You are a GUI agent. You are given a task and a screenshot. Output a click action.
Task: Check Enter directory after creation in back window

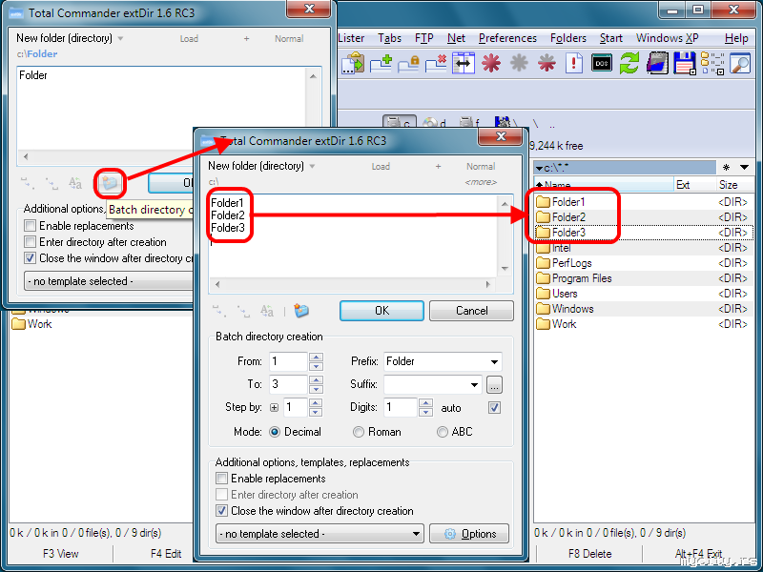(31, 242)
